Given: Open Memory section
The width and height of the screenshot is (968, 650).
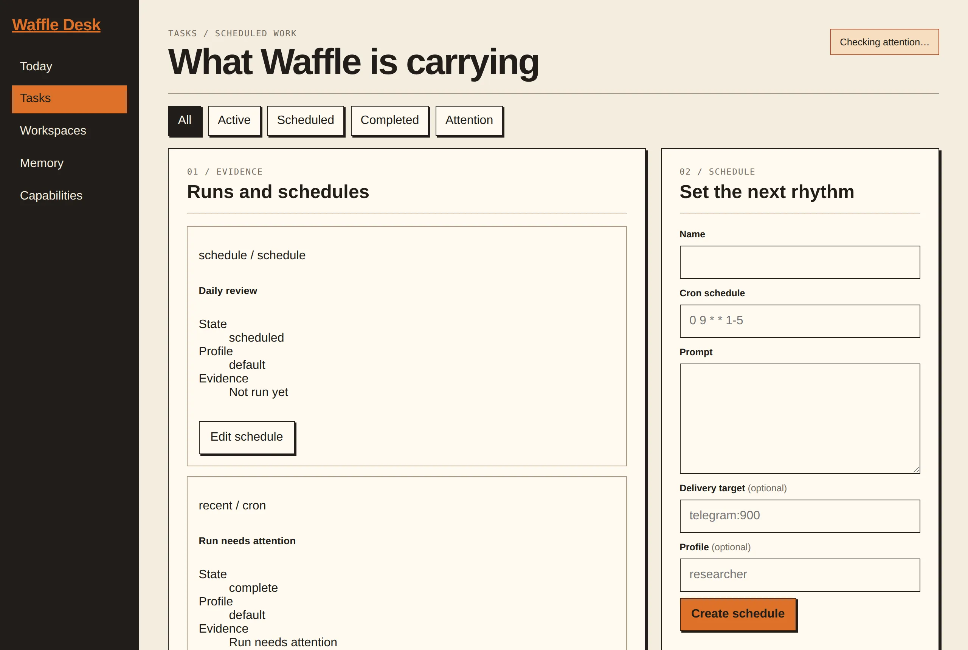Looking at the screenshot, I should [69, 163].
